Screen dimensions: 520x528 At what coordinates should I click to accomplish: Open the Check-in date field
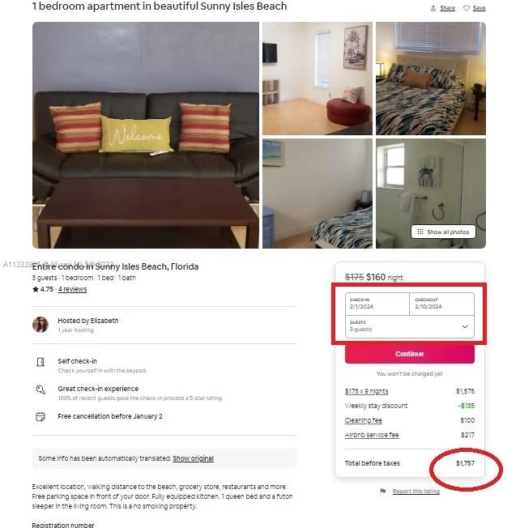[x=377, y=304]
